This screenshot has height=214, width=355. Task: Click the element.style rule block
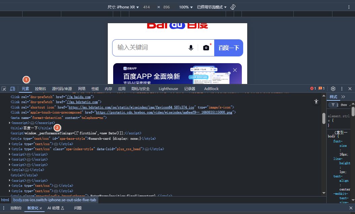(x=339, y=121)
